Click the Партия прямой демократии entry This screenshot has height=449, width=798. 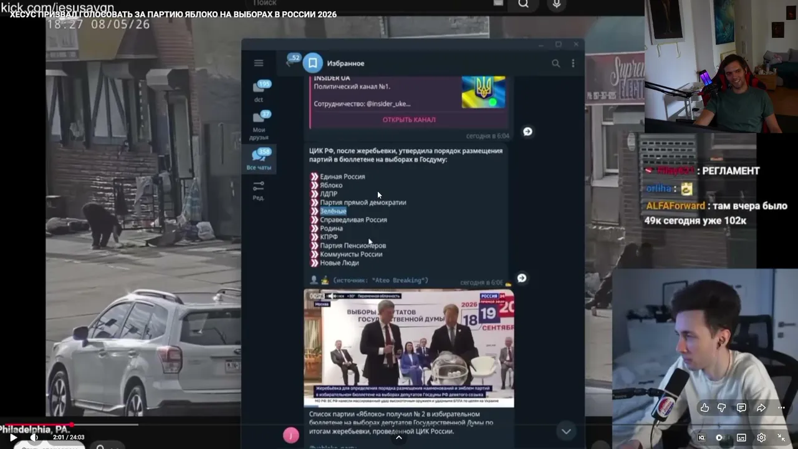(x=363, y=203)
